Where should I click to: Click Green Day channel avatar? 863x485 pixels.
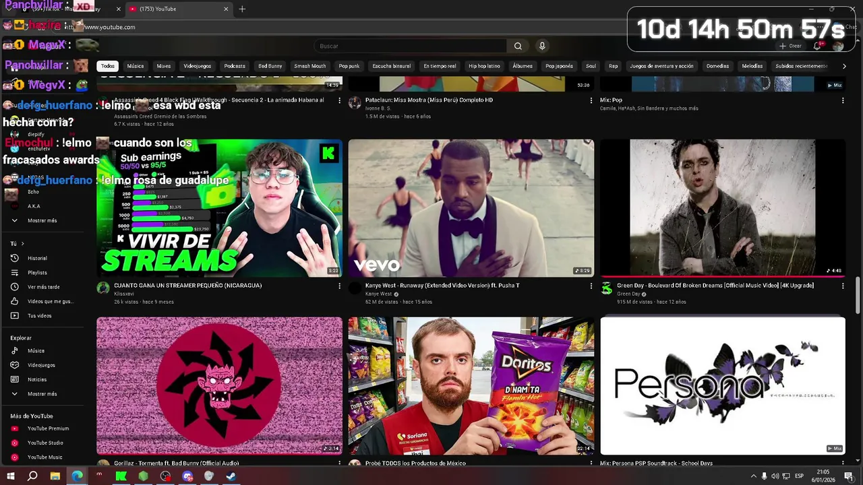click(x=607, y=288)
